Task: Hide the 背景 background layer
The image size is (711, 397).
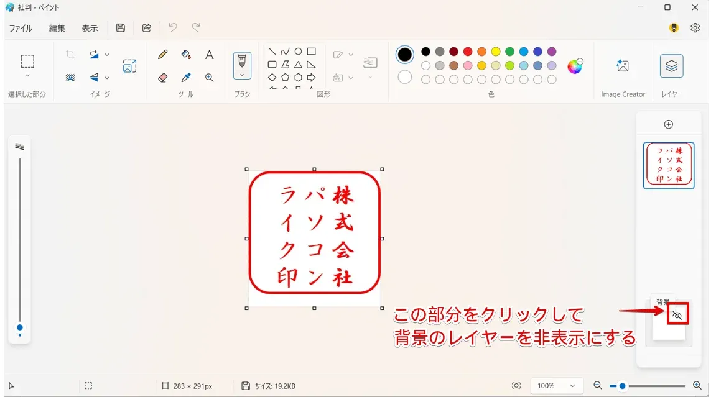Action: [x=677, y=314]
